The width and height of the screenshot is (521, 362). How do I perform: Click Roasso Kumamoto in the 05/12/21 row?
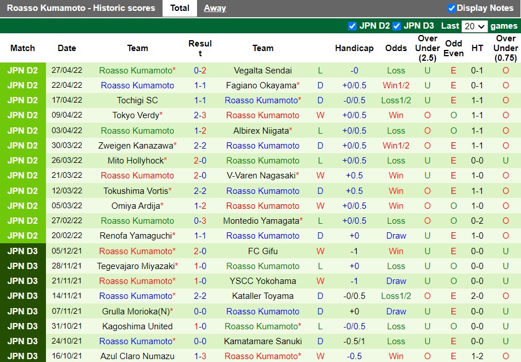point(136,251)
